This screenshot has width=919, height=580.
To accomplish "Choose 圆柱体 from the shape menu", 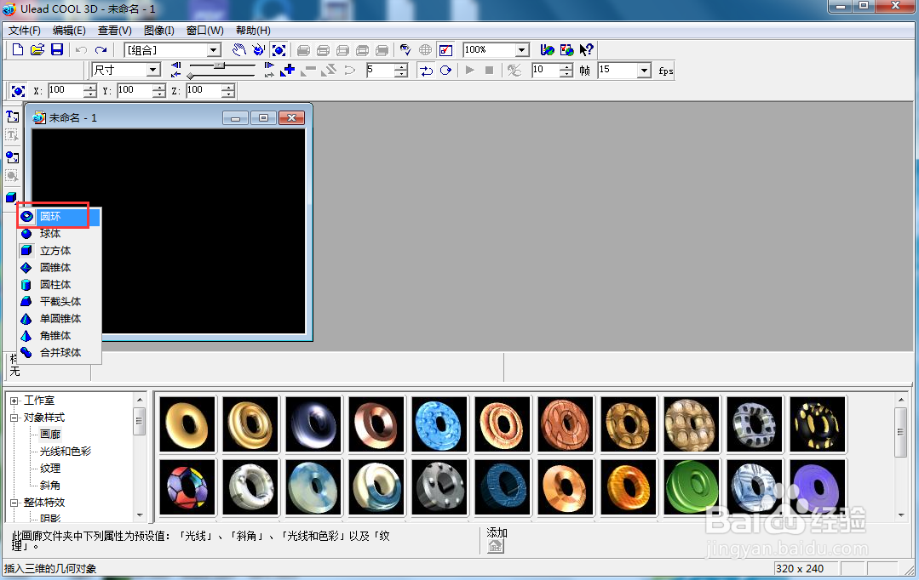I will 60,284.
